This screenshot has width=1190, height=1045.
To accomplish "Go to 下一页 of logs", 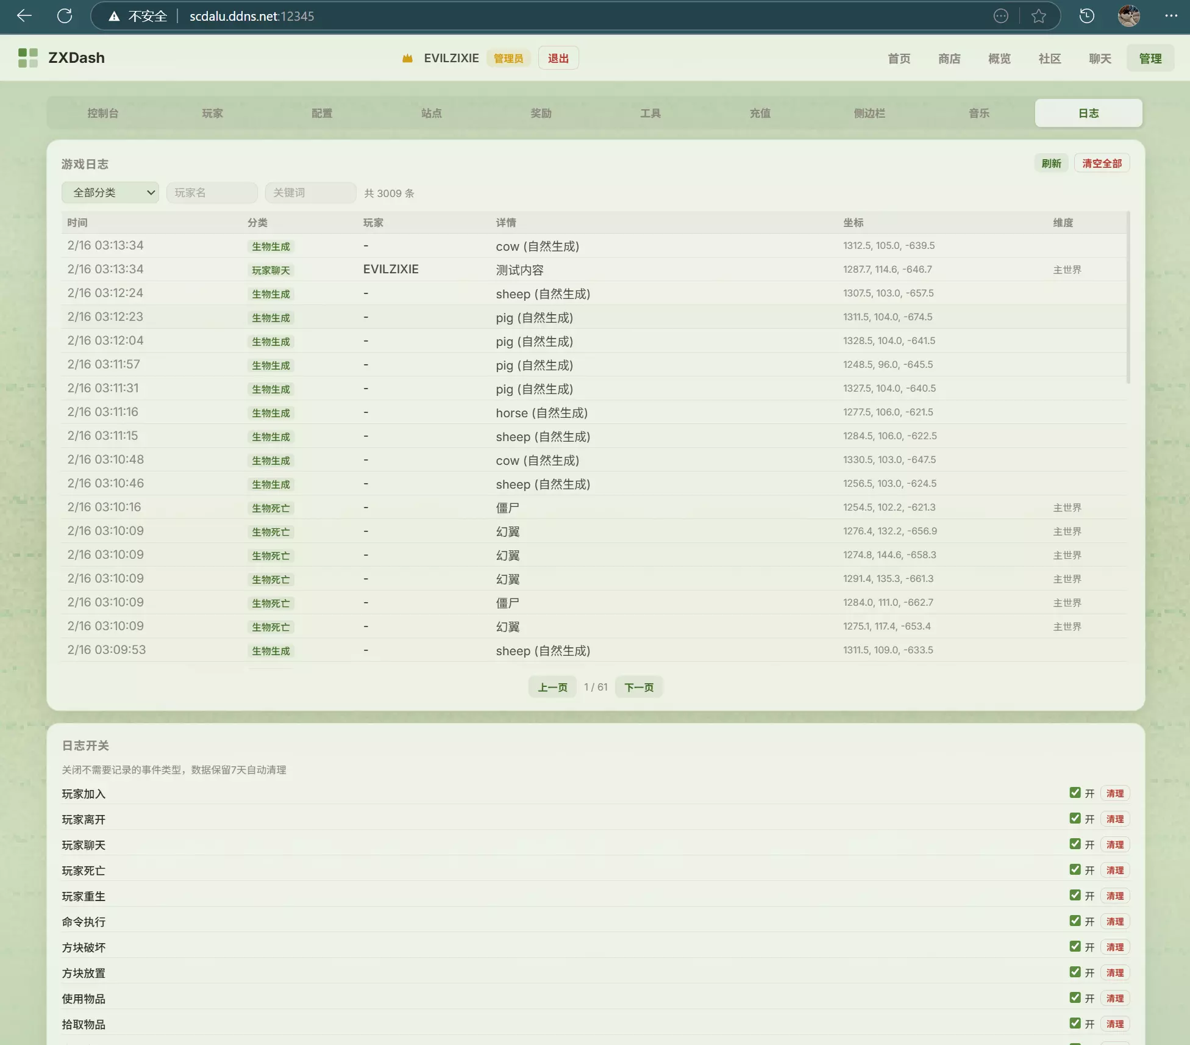I will 639,687.
